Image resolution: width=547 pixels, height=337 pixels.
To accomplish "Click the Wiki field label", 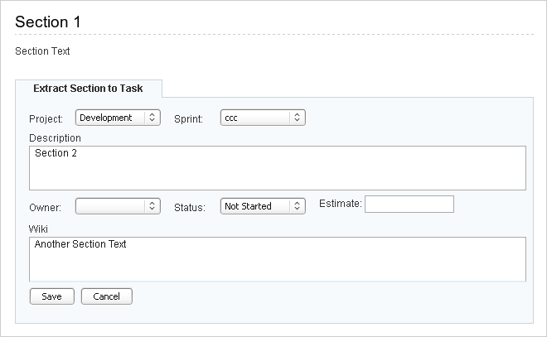I will [x=38, y=229].
